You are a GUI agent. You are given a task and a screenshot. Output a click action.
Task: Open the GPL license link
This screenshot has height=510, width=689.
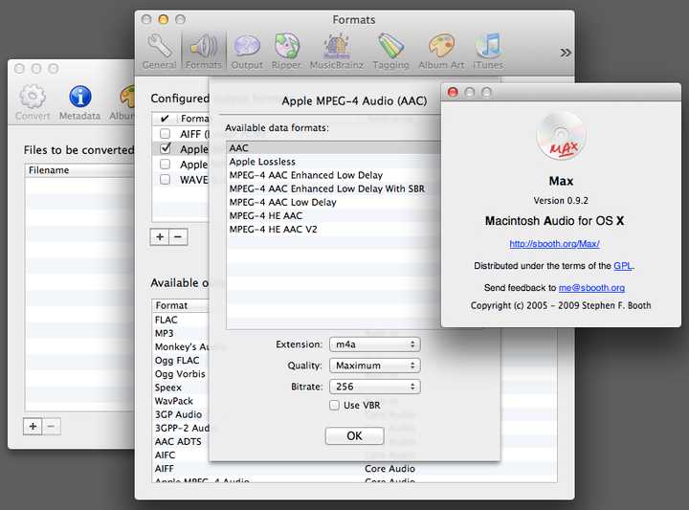pos(623,265)
